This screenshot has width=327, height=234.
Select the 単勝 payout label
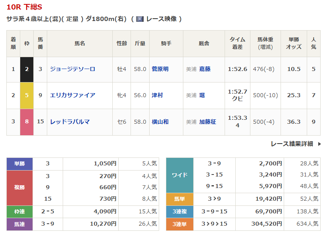point(19,163)
